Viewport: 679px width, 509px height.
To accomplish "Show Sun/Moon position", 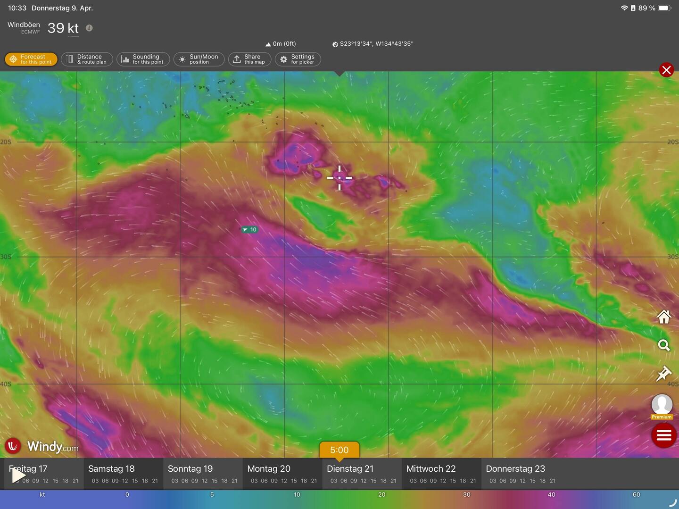I will click(x=199, y=59).
